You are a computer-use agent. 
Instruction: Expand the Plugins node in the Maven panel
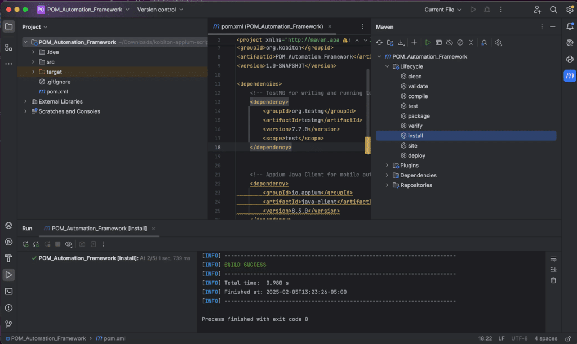pyautogui.click(x=388, y=165)
